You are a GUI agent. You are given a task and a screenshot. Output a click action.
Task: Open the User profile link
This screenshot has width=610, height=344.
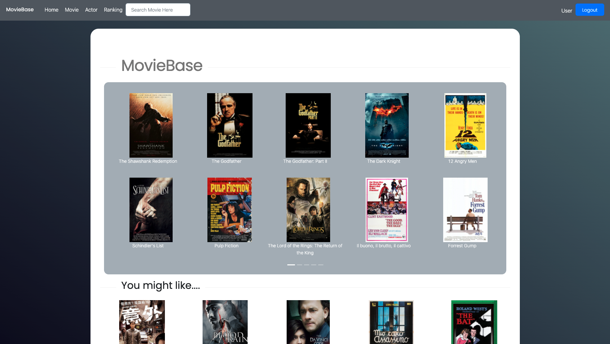(567, 11)
